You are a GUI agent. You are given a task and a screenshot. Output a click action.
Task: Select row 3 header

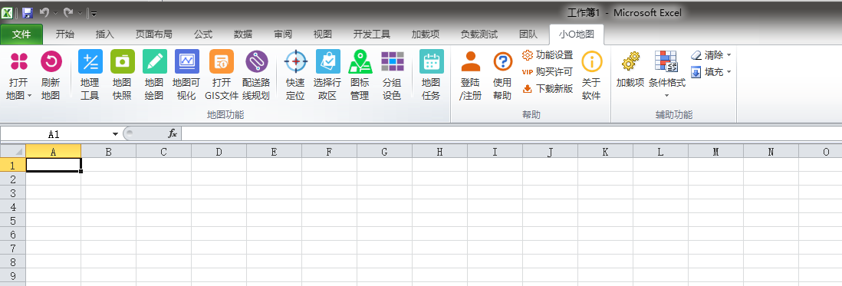click(13, 192)
